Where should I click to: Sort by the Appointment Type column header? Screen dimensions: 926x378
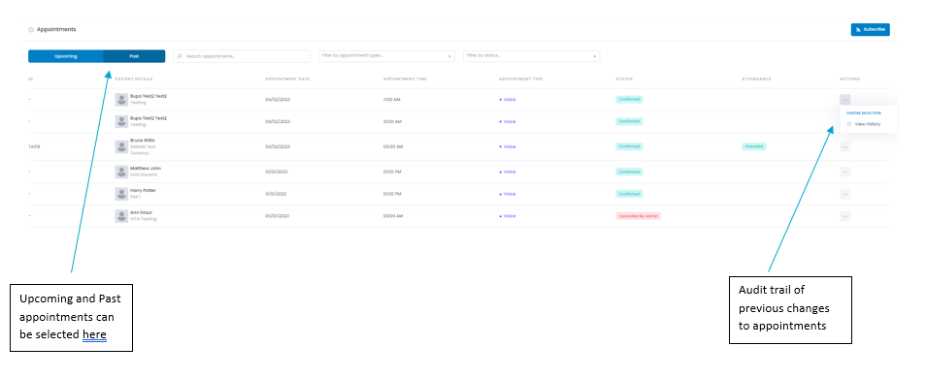[x=521, y=79]
